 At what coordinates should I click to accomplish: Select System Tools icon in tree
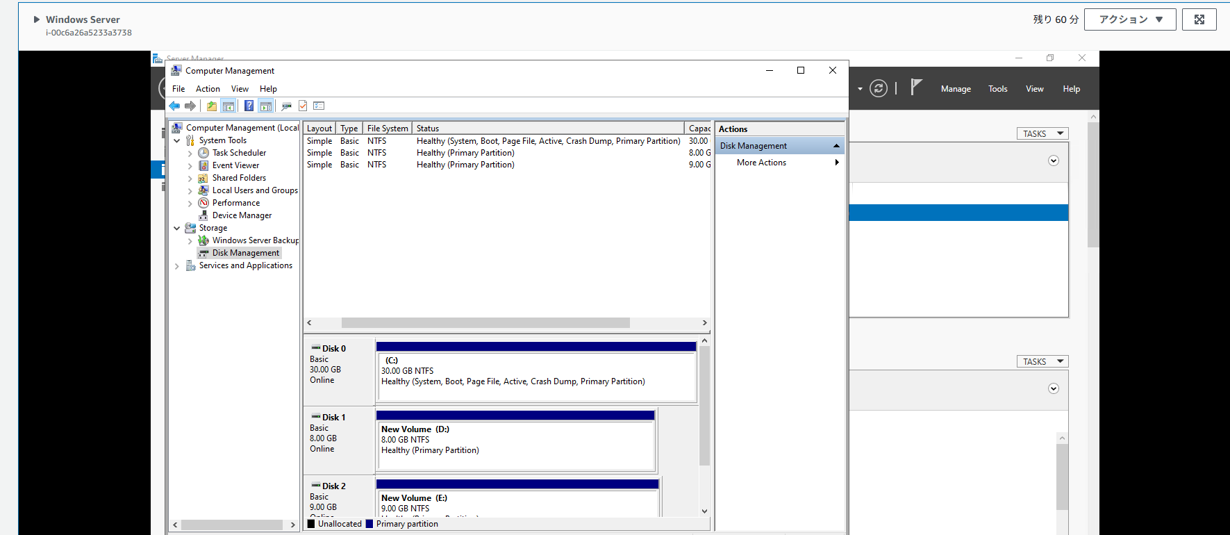tap(190, 140)
